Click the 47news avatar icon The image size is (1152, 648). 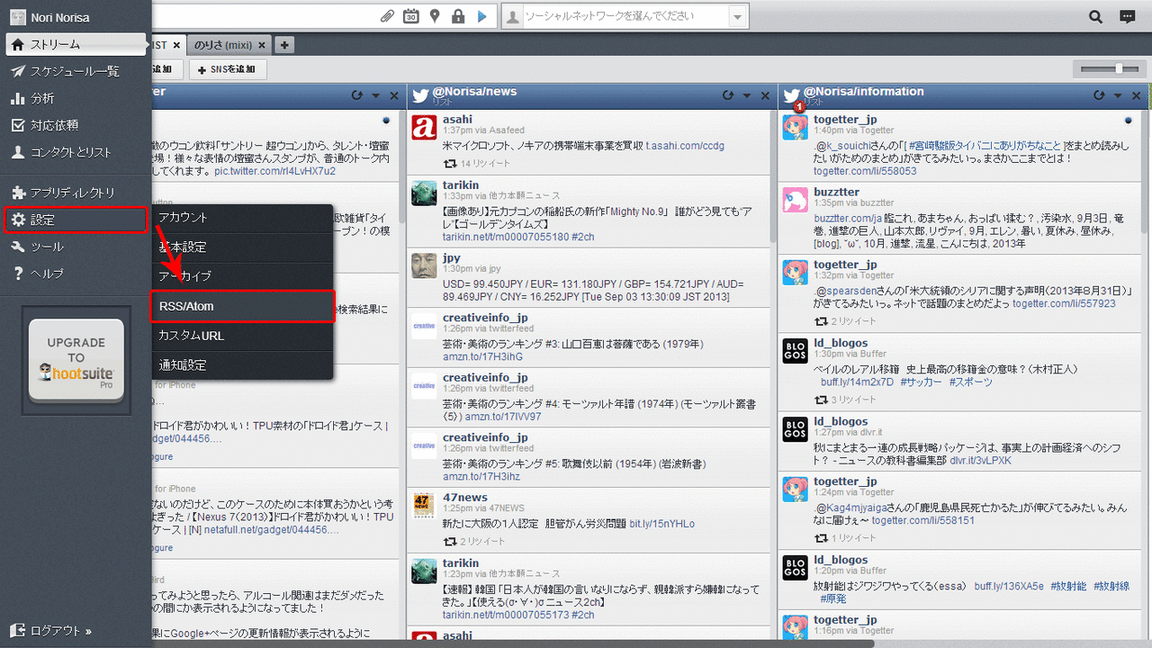[x=424, y=505]
